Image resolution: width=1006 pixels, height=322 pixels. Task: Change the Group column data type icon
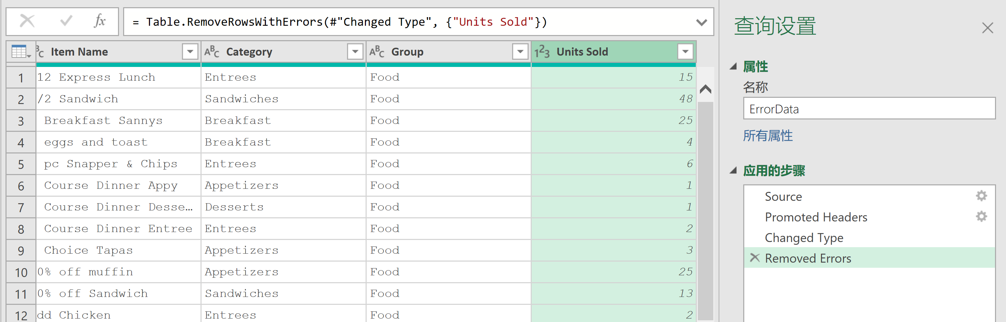[377, 52]
